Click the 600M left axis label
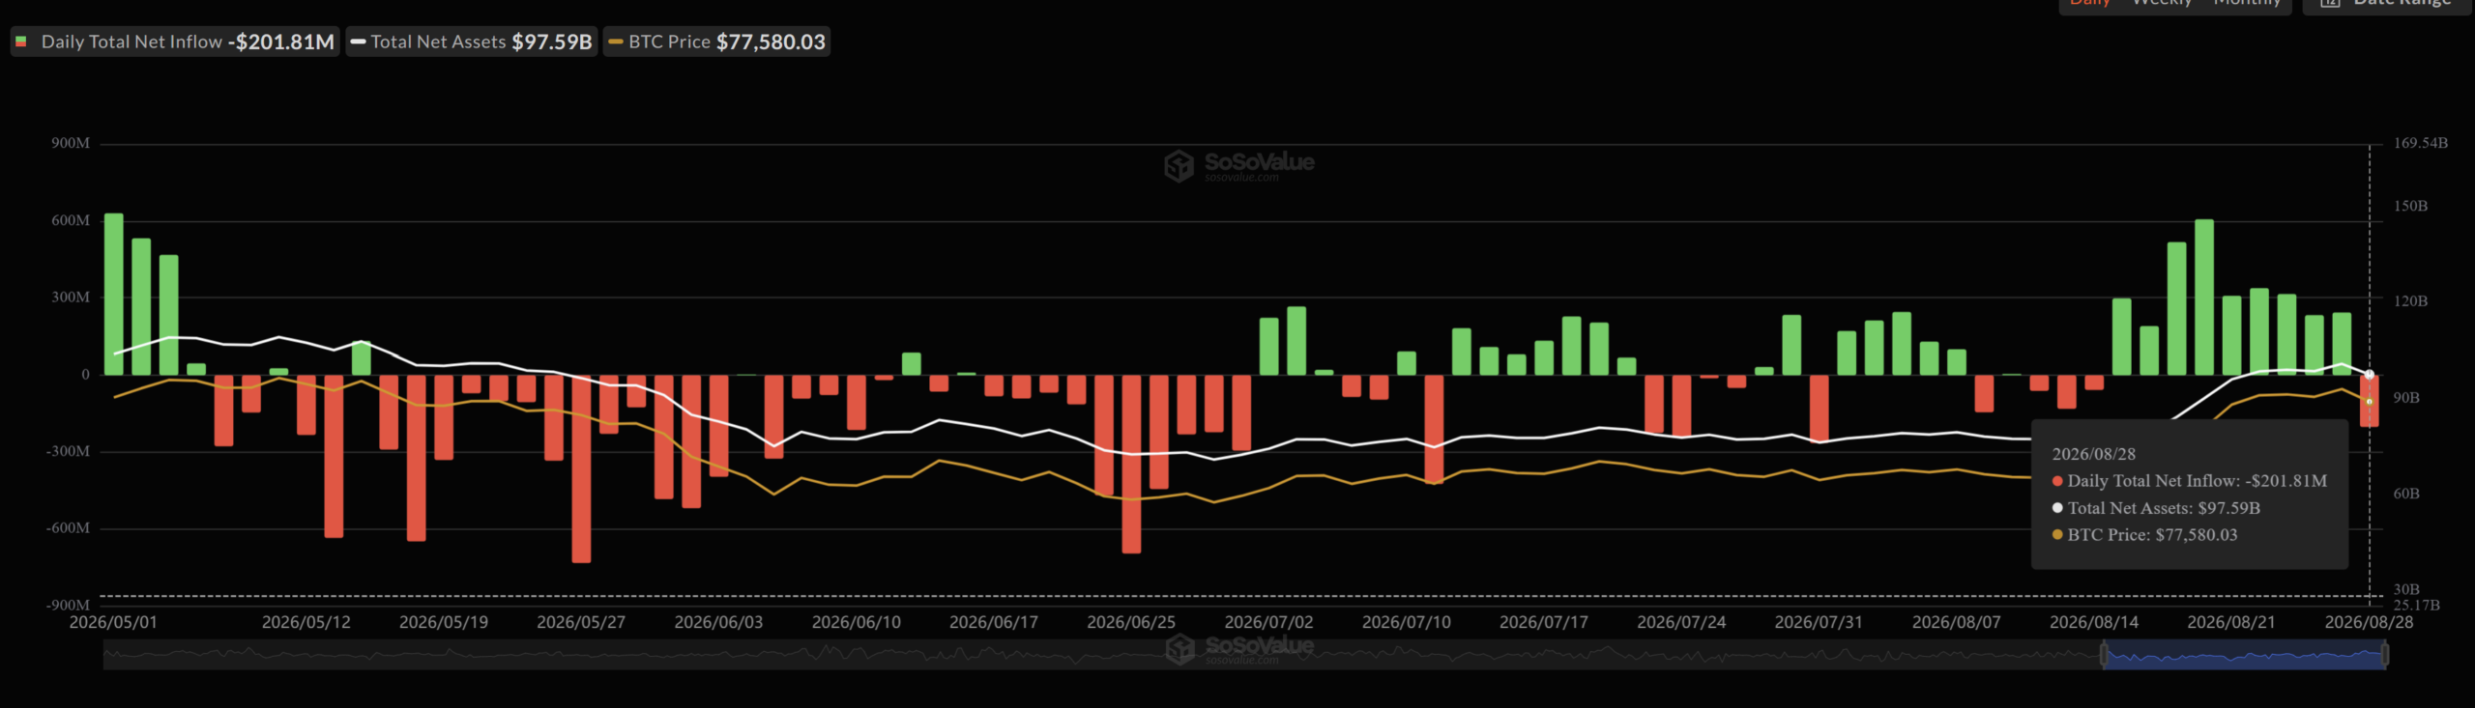This screenshot has height=708, width=2475. (x=71, y=220)
